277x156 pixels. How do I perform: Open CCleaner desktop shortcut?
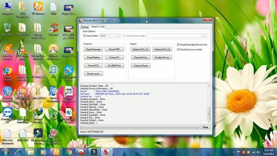click(53, 29)
